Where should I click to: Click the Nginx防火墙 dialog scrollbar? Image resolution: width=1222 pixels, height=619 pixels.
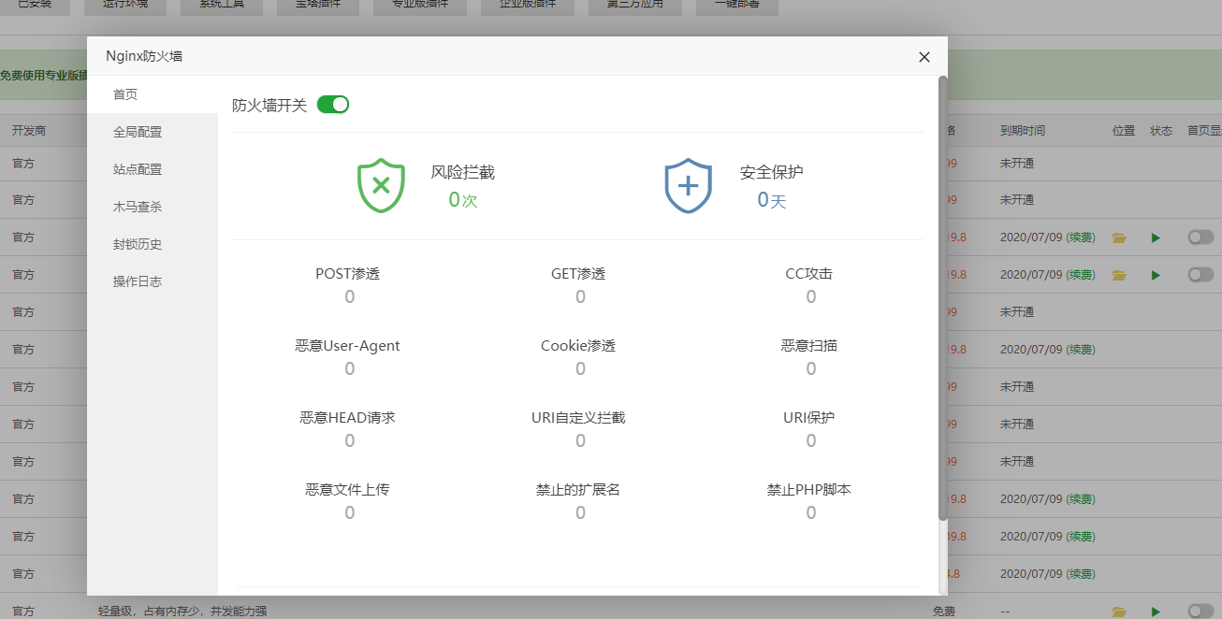[943, 298]
